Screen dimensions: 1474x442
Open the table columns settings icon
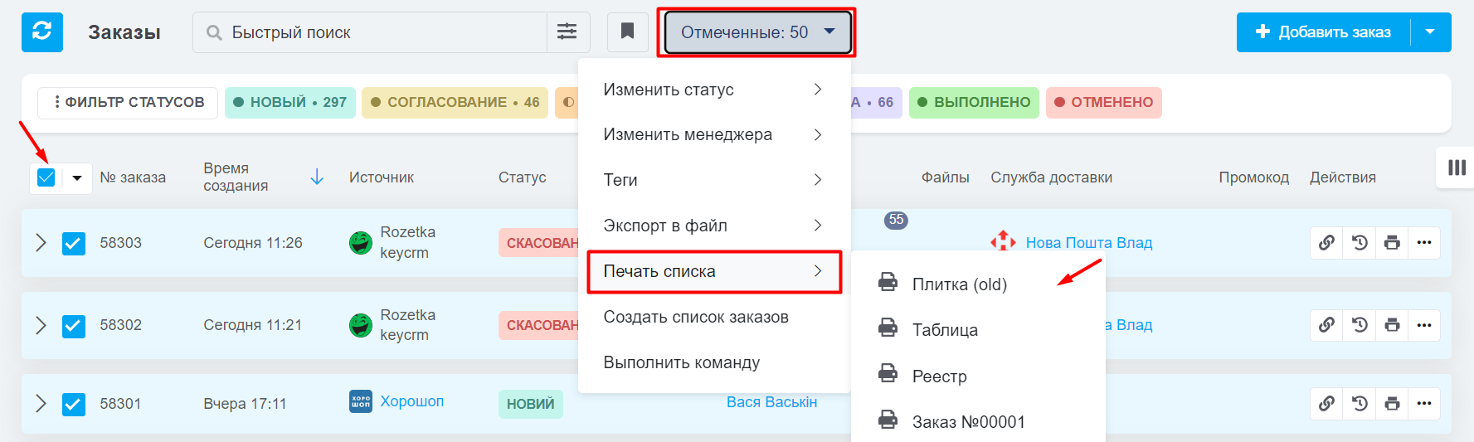1457,168
